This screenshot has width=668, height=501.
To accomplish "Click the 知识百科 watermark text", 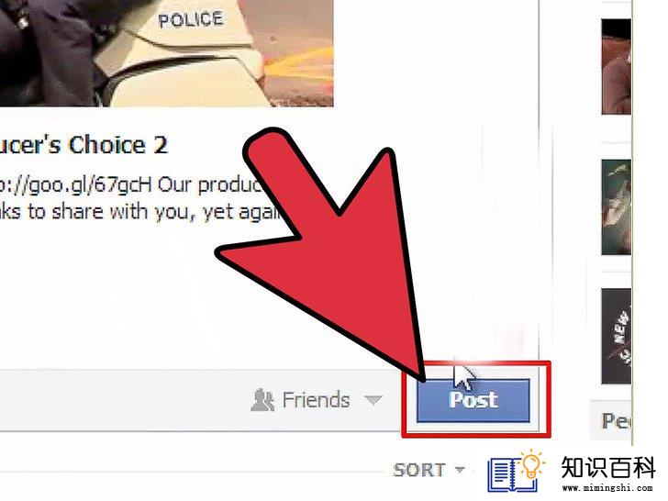I will point(608,467).
